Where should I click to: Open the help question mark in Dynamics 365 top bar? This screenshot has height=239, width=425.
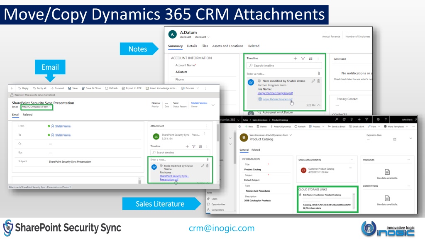386,119
